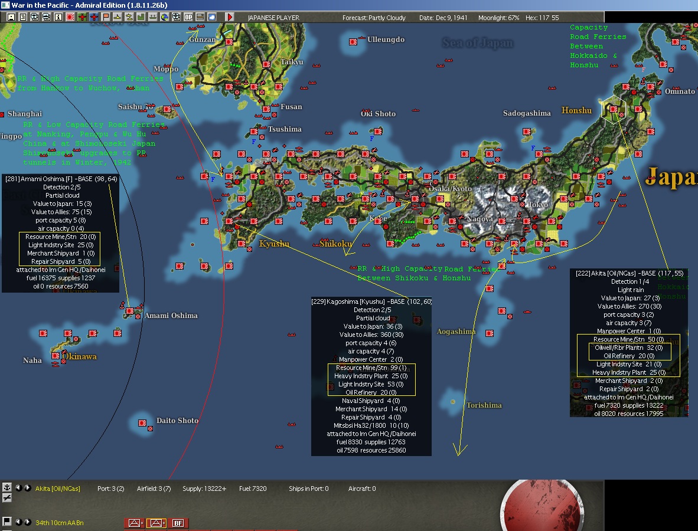Image resolution: width=698 pixels, height=531 pixels.
Task: Click the green factory industry icon
Action: pyautogui.click(x=141, y=17)
